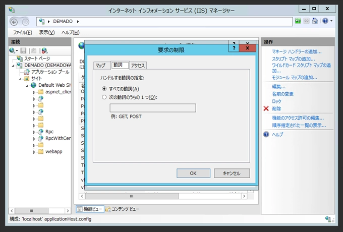Close the 要求の制限 dialog
The image size is (343, 232).
(247, 48)
